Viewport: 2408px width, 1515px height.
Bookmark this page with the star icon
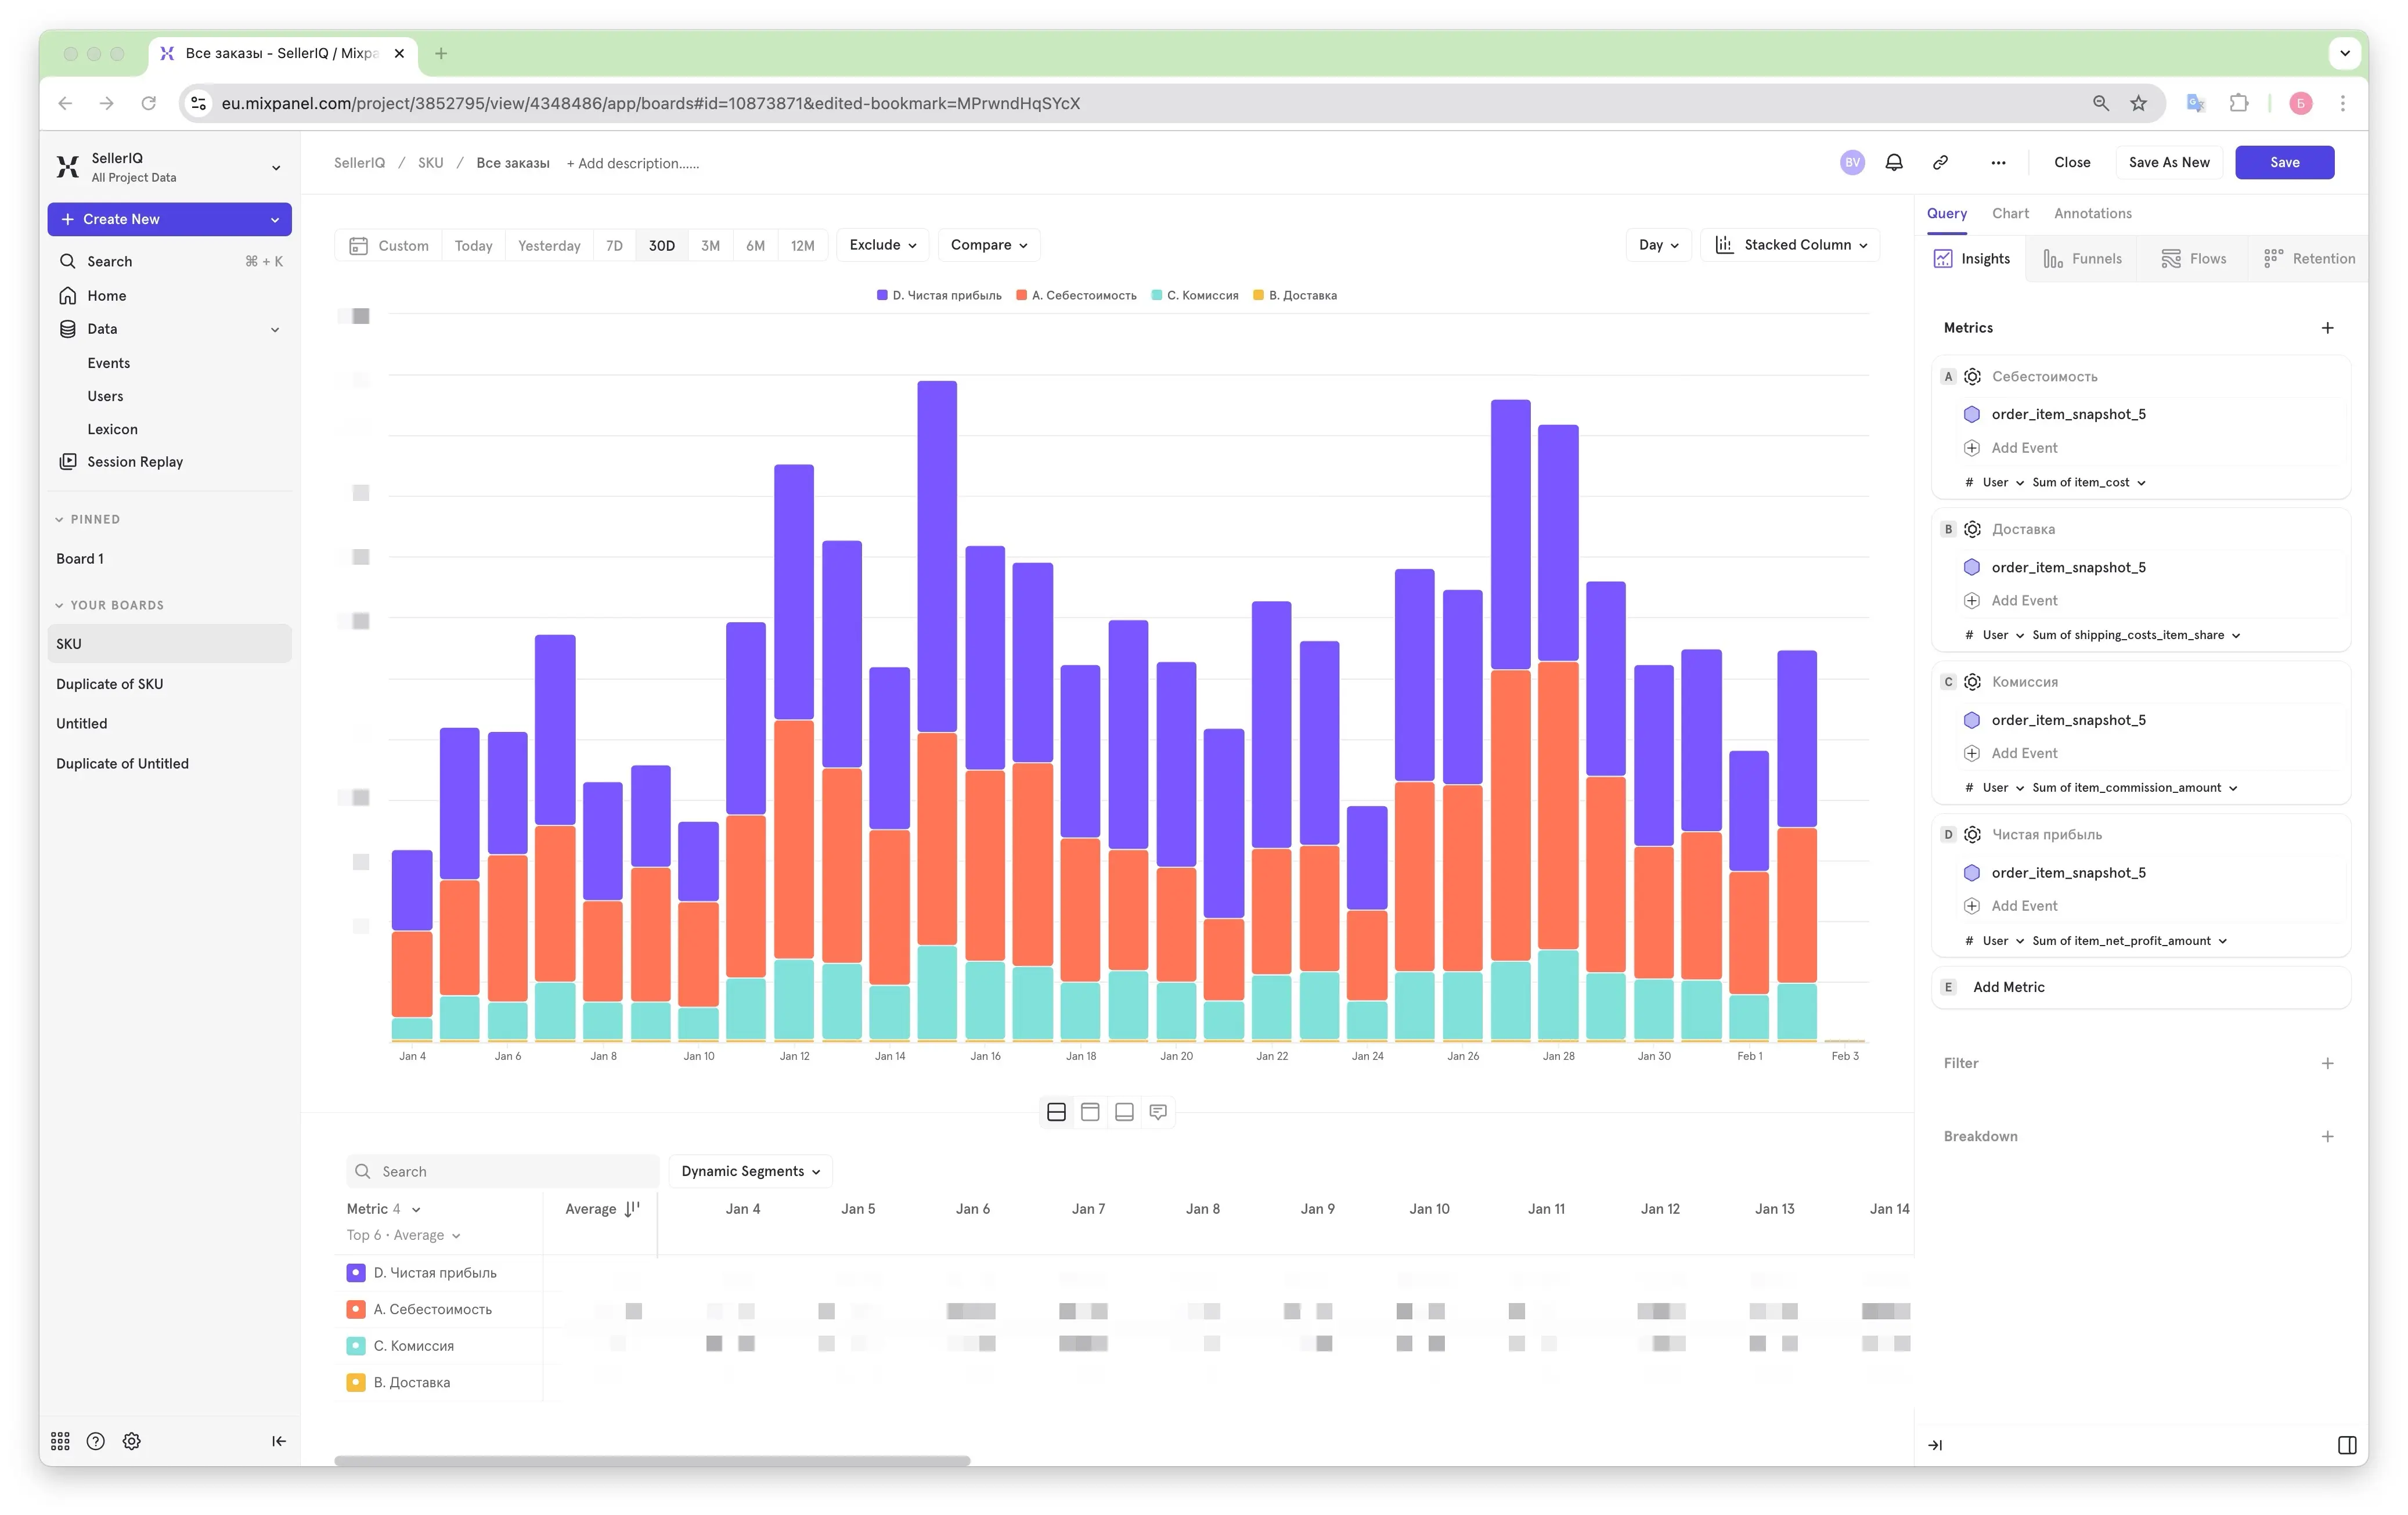coord(2138,103)
